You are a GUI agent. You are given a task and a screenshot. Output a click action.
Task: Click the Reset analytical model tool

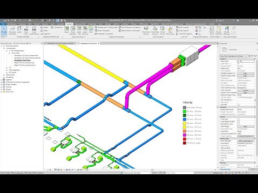44,31
